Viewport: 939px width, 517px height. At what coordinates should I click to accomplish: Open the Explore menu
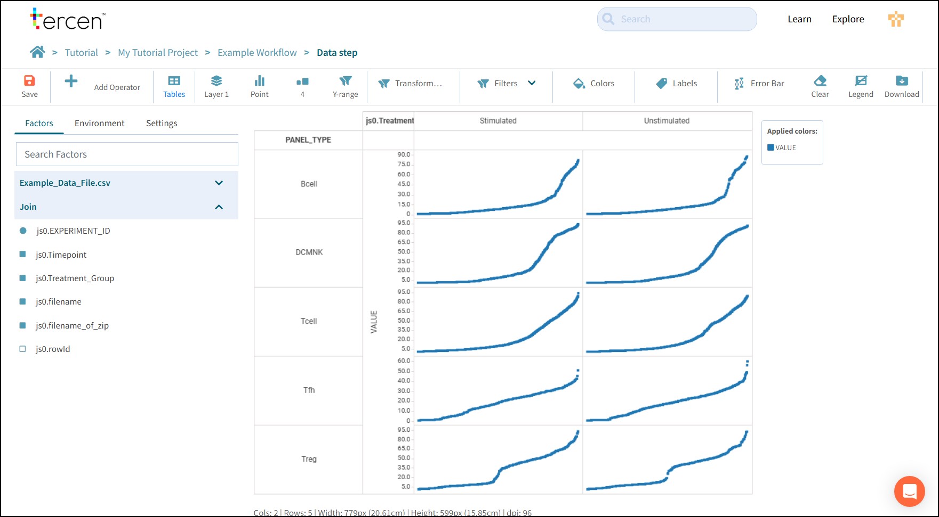pyautogui.click(x=848, y=19)
